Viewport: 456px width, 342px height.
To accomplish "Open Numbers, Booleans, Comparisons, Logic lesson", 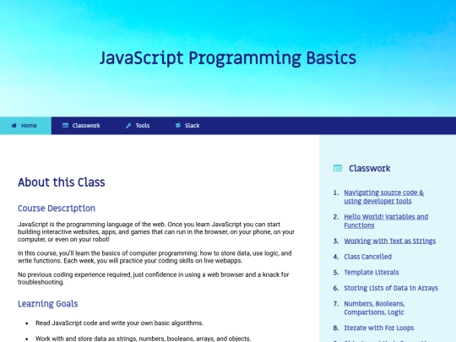I will pos(375,308).
